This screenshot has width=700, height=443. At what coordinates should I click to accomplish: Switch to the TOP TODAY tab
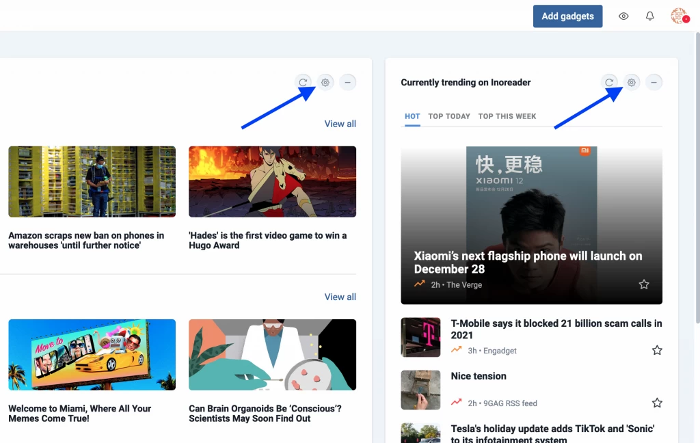449,116
